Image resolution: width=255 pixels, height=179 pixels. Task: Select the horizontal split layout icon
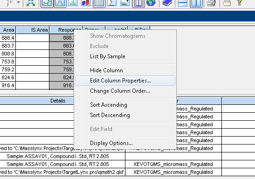point(183,3)
